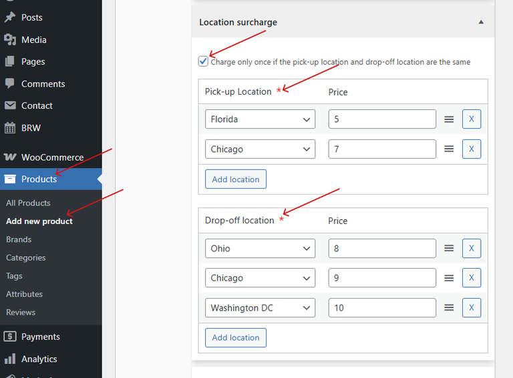Image resolution: width=513 pixels, height=378 pixels.
Task: Click Add location under Drop-off location
Action: [235, 337]
